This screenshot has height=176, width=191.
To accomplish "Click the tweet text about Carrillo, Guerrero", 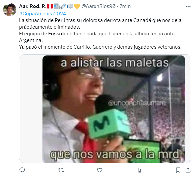I will point(100,47).
